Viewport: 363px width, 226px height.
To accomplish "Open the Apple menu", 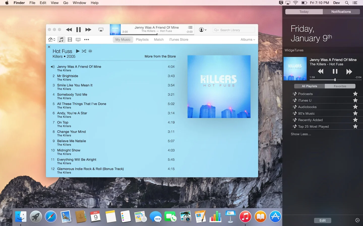I will click(x=7, y=3).
